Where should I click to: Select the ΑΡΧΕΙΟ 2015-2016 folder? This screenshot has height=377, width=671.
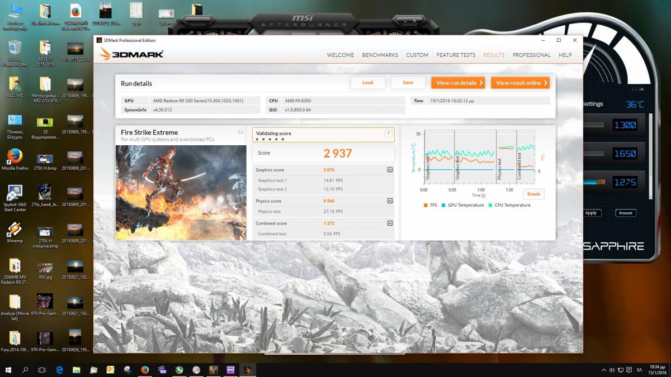click(x=45, y=54)
